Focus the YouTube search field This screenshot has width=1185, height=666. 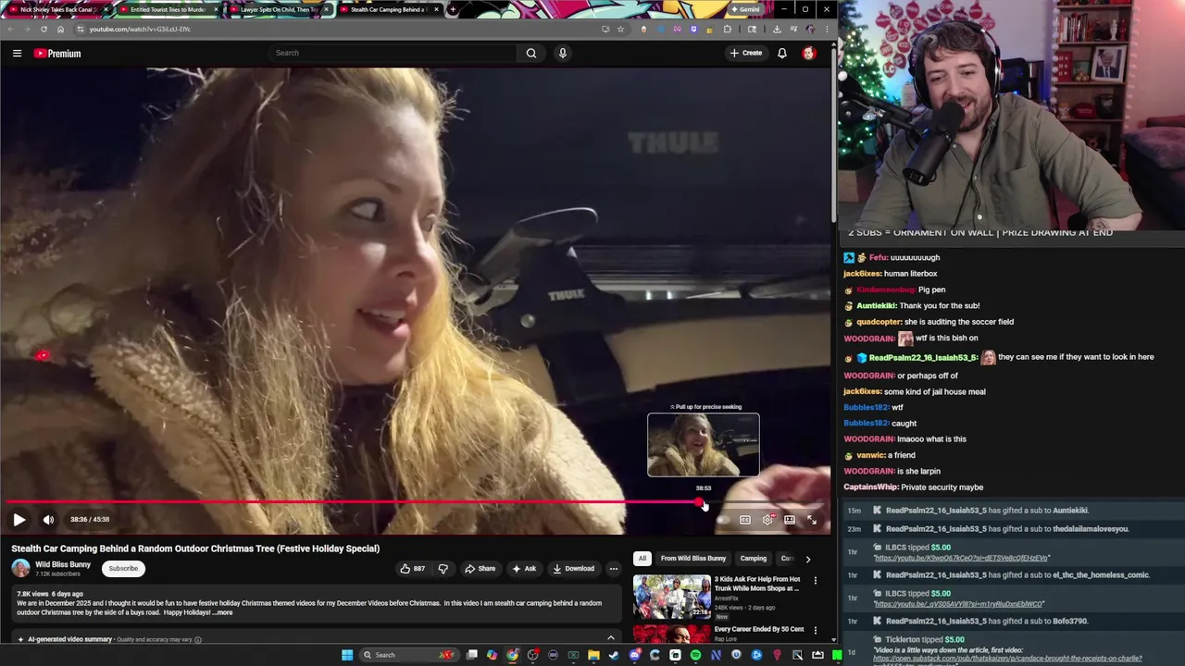click(x=393, y=53)
